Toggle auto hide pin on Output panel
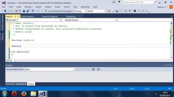Screen dimensions: 174x97 (x=168, y=65)
